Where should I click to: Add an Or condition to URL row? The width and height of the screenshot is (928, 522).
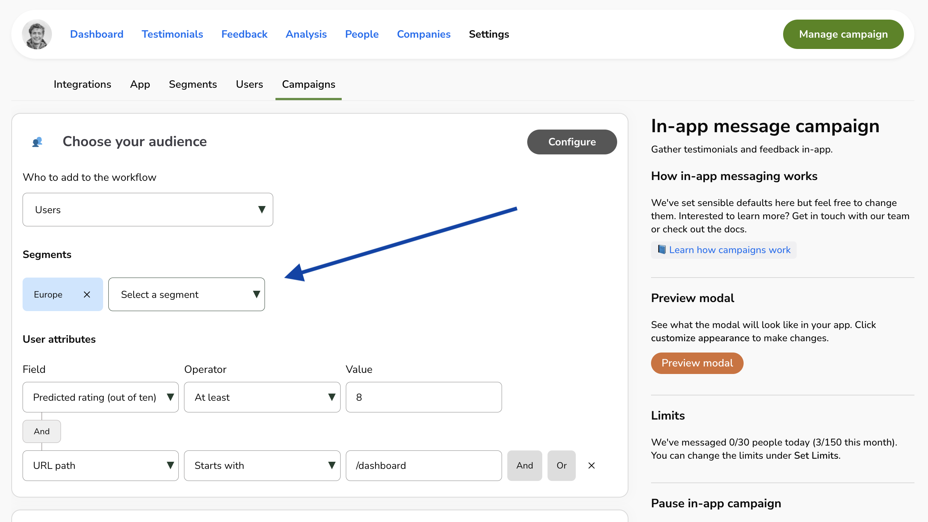click(x=561, y=466)
